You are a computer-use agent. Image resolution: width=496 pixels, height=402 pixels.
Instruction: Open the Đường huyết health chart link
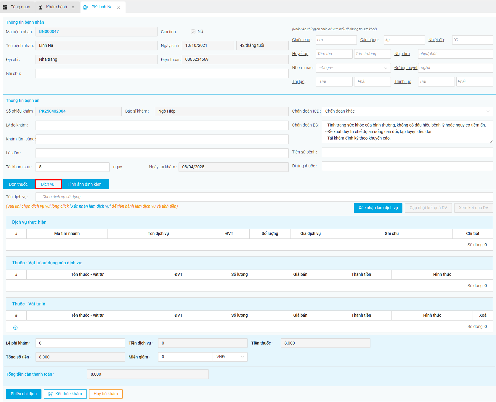point(406,68)
